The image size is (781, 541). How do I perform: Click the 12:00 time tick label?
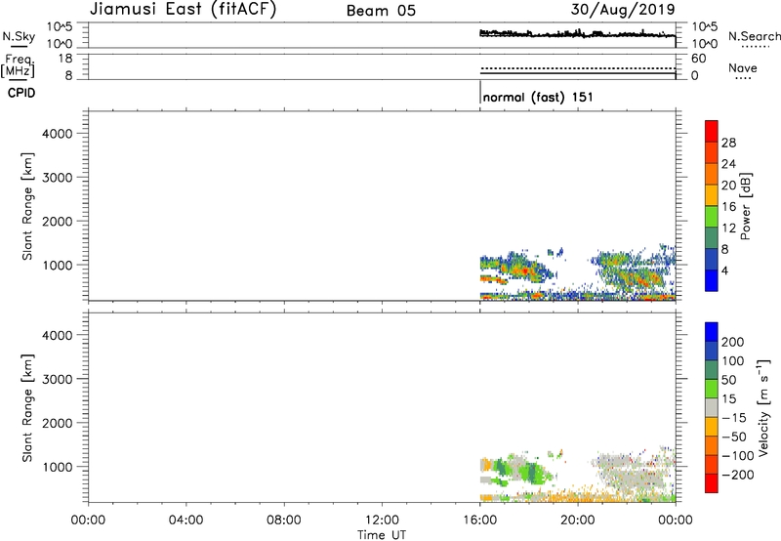382,520
